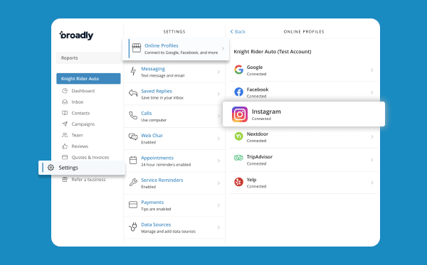This screenshot has width=427, height=265.
Task: Open Contacts from the sidebar
Action: click(80, 113)
